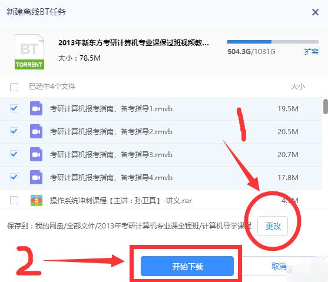Click the 保存到 save path text

[130, 226]
